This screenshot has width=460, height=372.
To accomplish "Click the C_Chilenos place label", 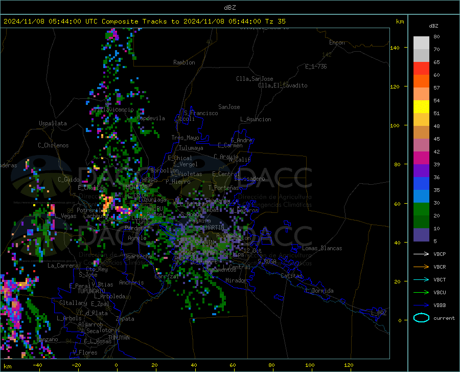I will 53,145.
